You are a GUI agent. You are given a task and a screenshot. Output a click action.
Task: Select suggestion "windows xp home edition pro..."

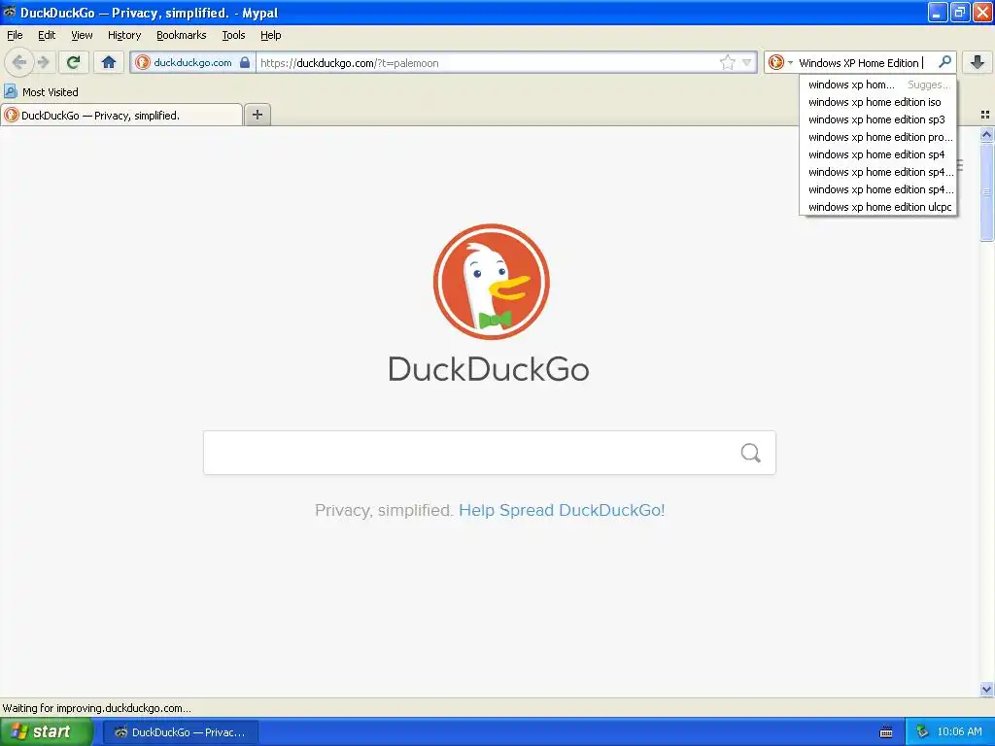(x=878, y=137)
